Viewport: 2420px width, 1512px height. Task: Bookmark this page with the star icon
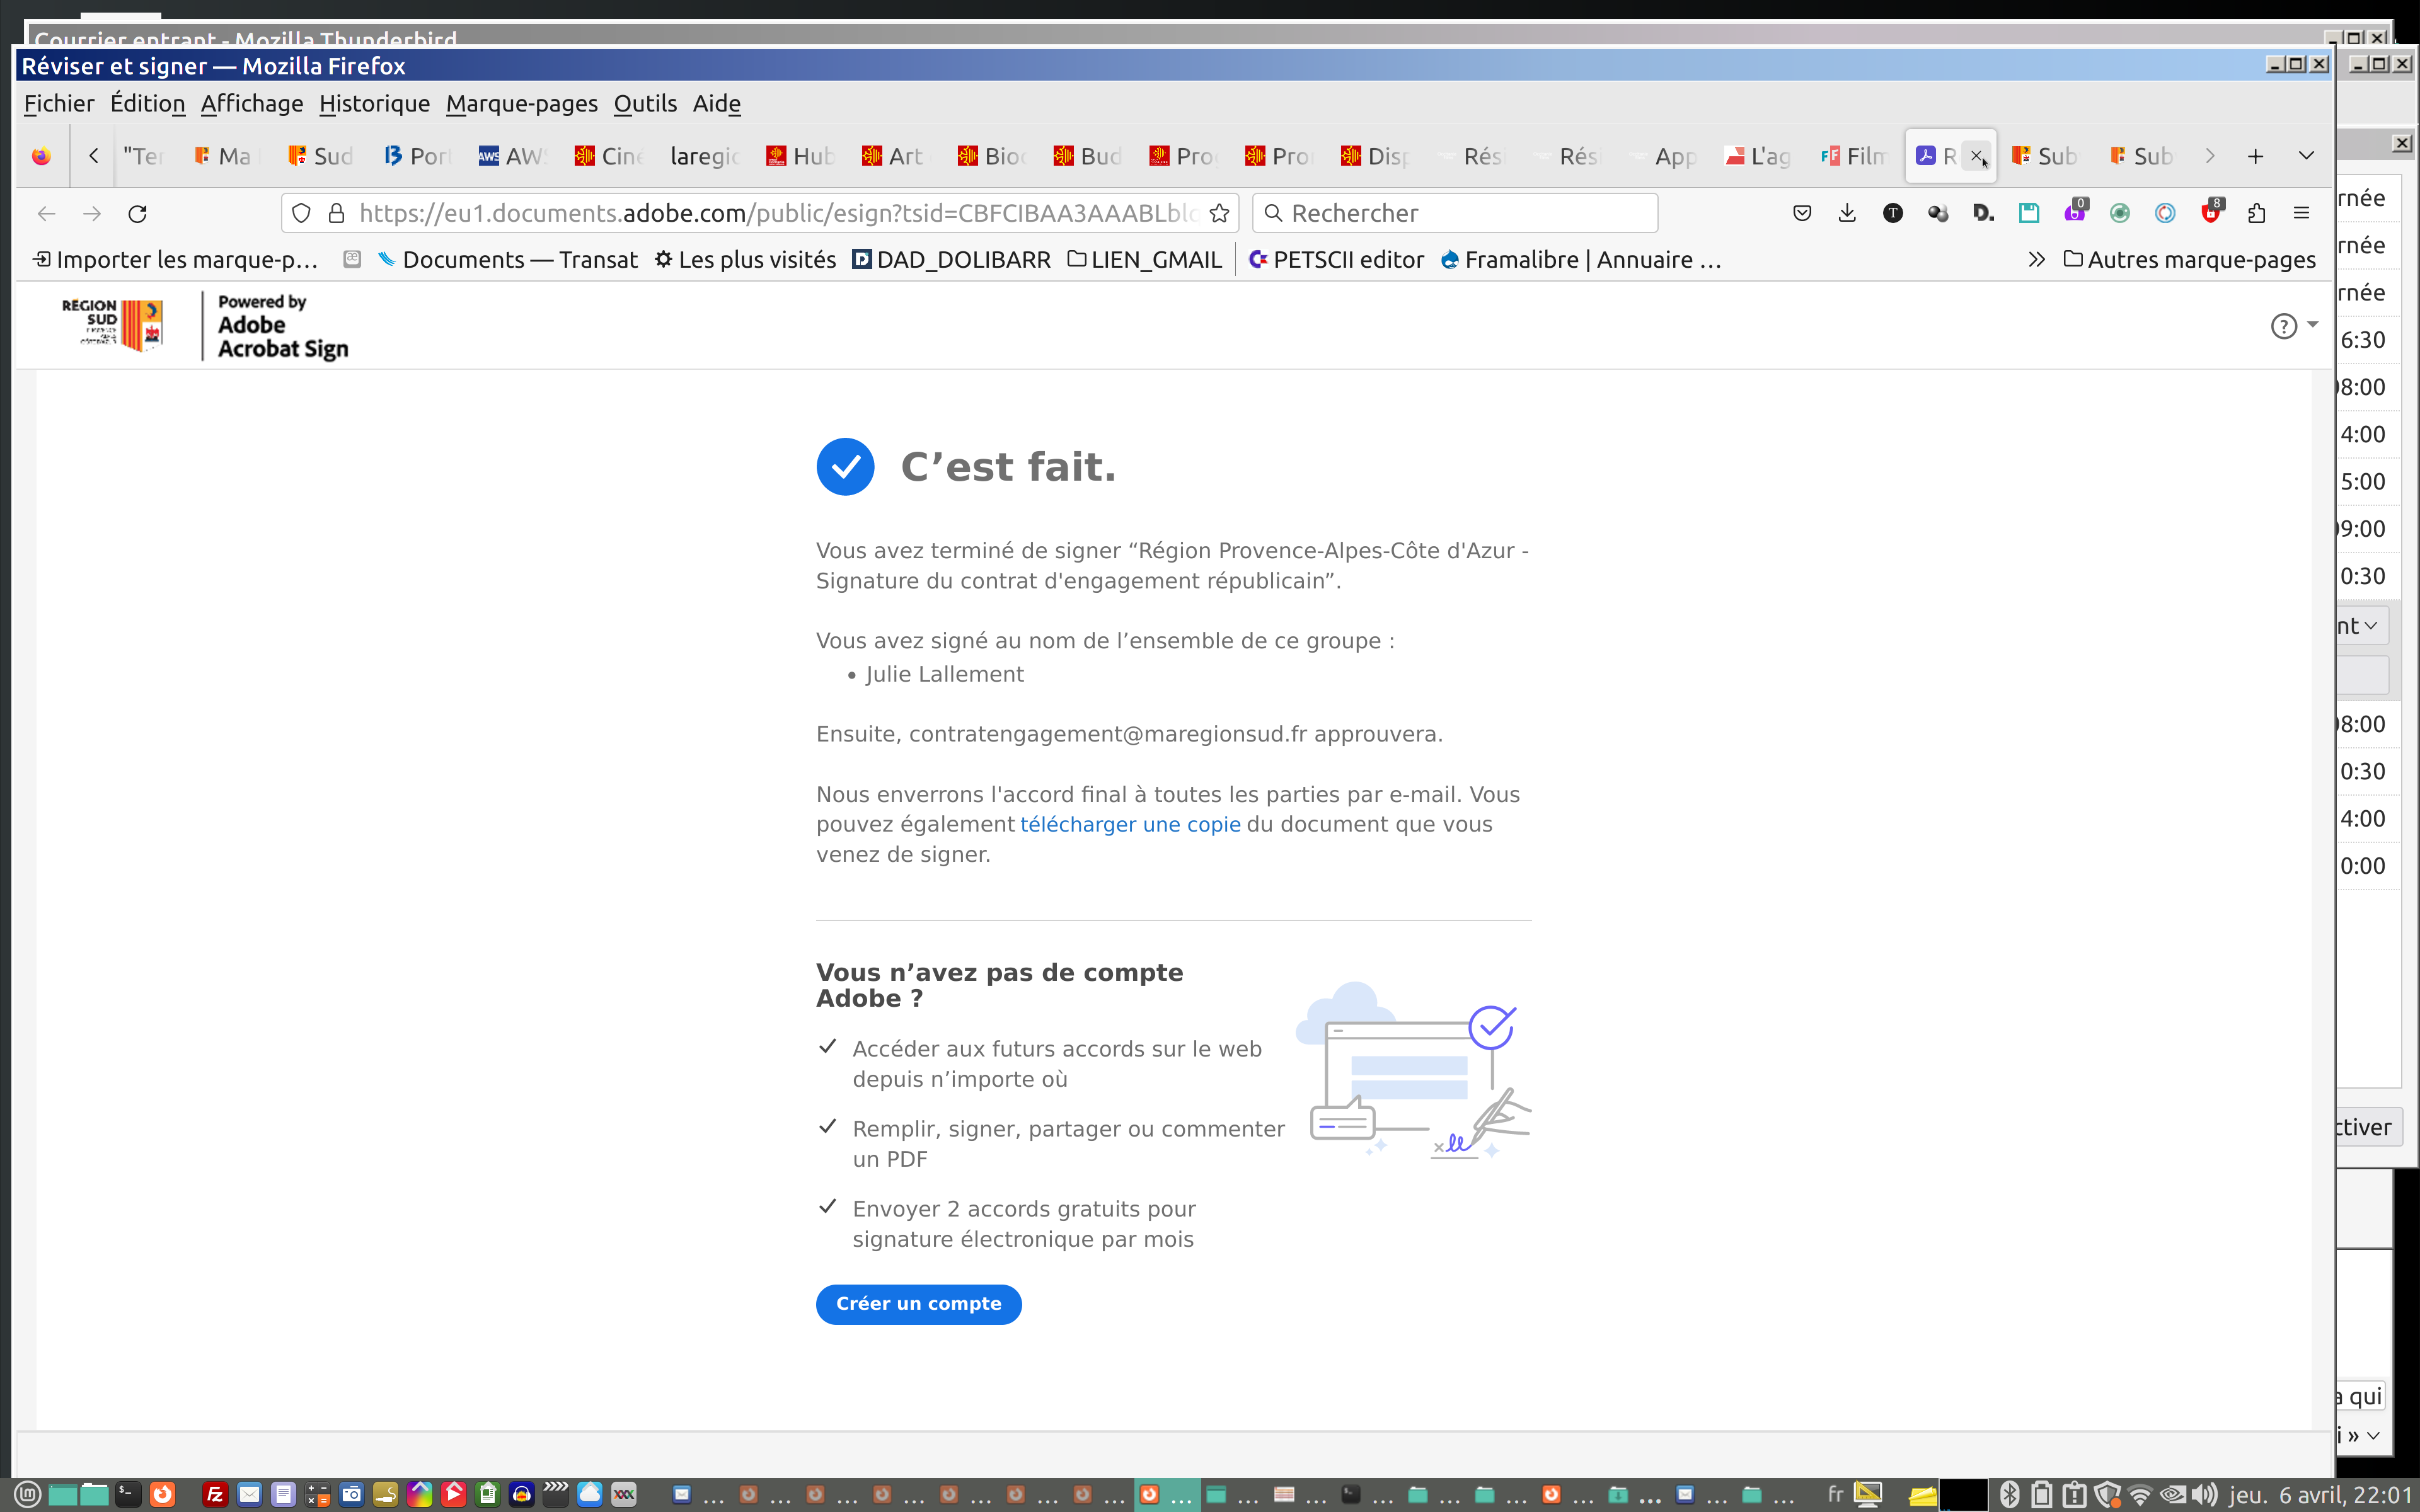tap(1219, 213)
